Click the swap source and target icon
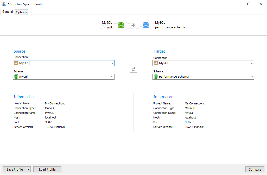The image size is (267, 175). (133, 69)
